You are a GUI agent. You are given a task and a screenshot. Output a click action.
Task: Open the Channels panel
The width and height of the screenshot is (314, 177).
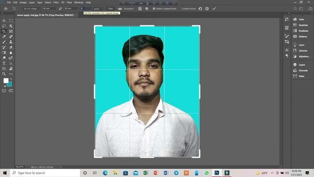[x=300, y=70]
